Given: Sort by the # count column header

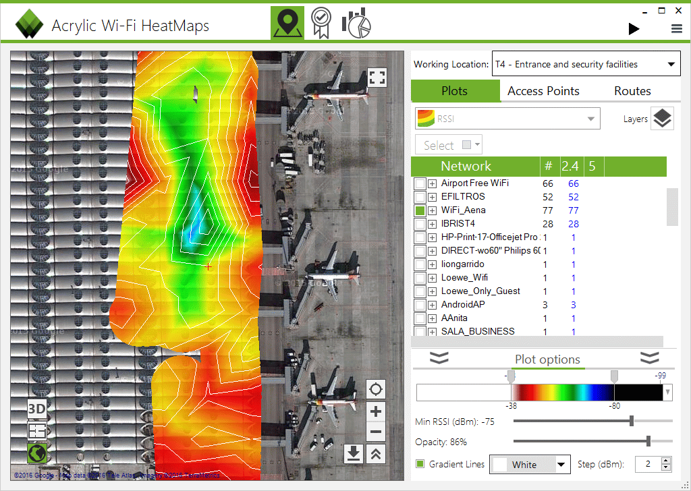Looking at the screenshot, I should tap(550, 166).
